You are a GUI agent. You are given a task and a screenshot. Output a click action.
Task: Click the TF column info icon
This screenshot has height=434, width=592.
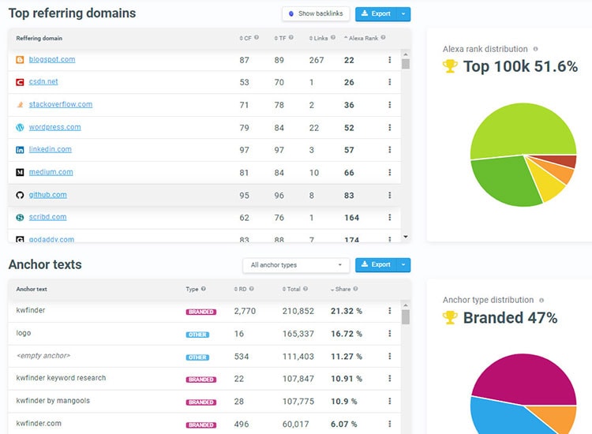[291, 37]
